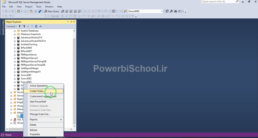Select Create Folder in context menu

pos(37,91)
